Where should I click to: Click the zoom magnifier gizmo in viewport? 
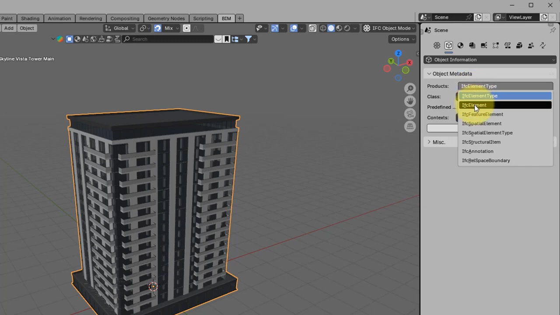point(410,88)
